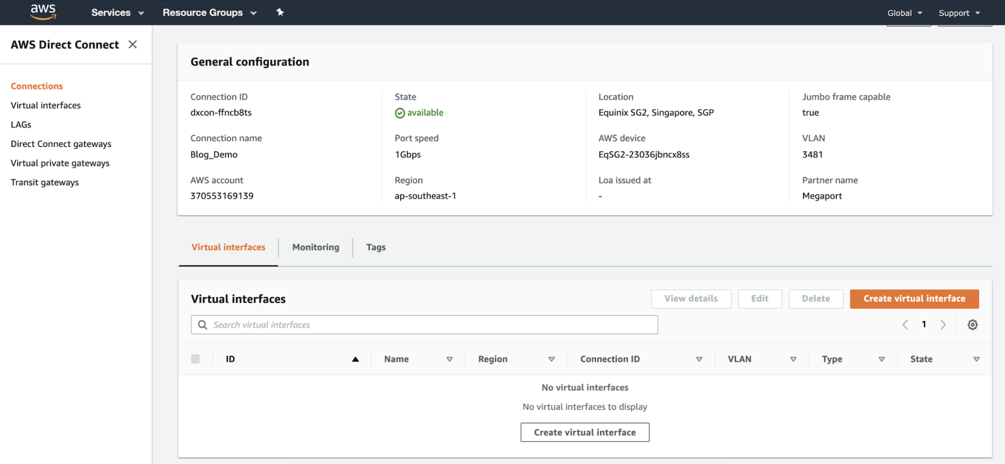Switch to the Monitoring tab
Image resolution: width=1005 pixels, height=464 pixels.
(x=316, y=247)
